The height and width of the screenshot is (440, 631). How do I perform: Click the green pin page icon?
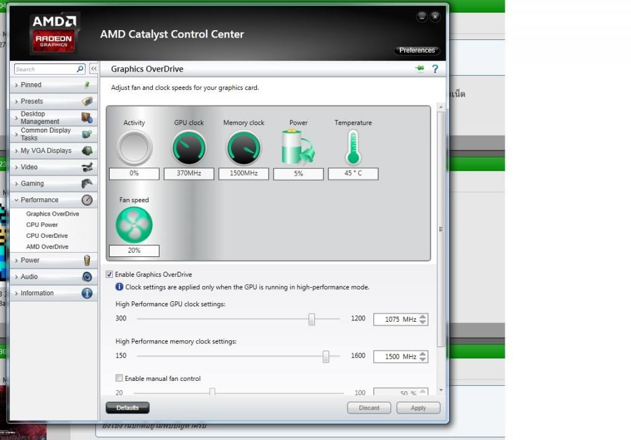click(420, 68)
